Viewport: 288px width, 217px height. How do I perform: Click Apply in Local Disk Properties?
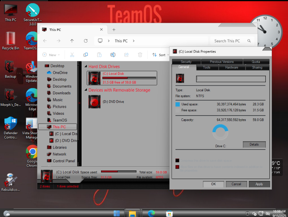pyautogui.click(x=259, y=184)
